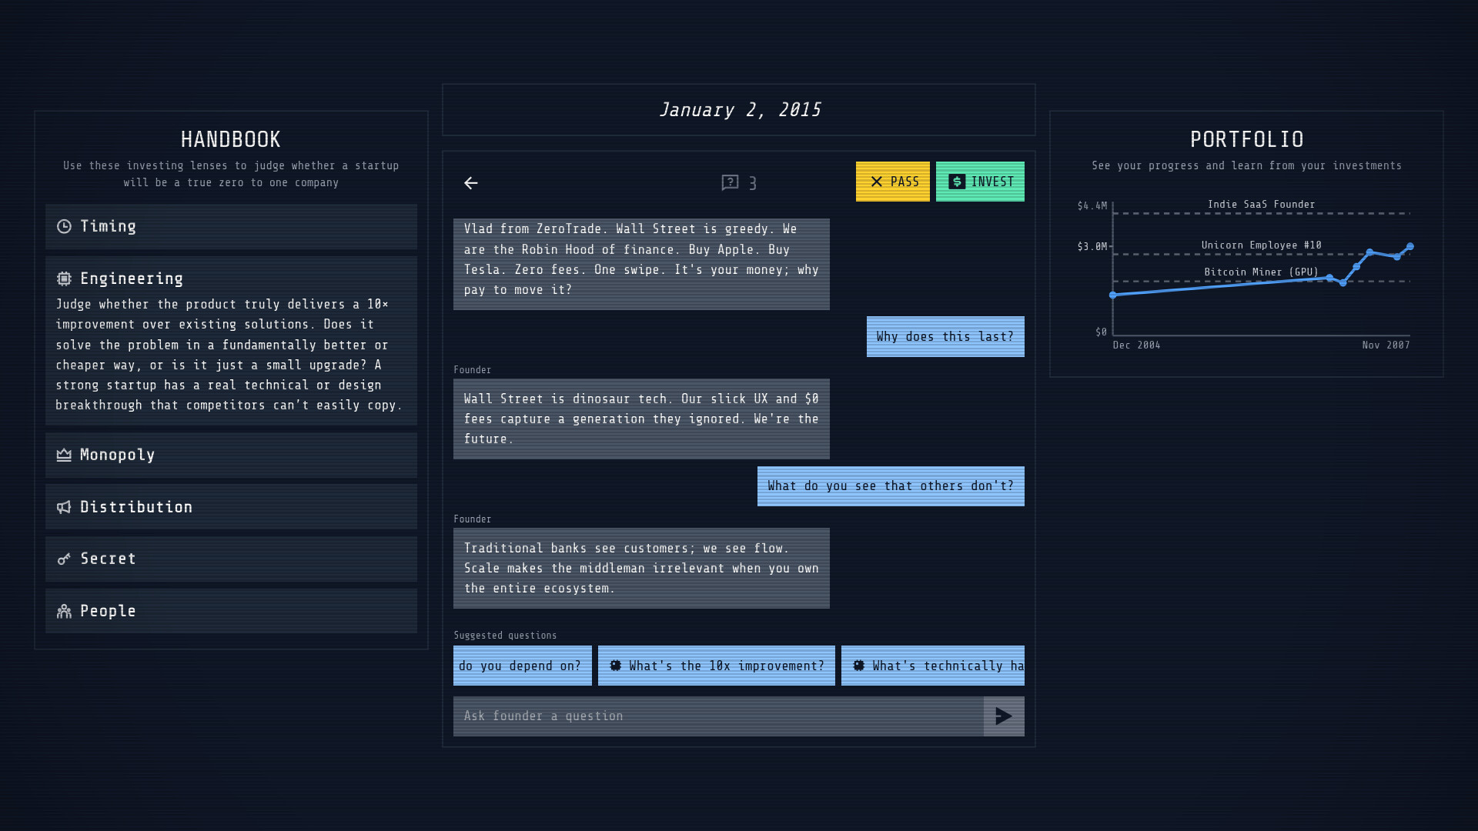Click the key icon next to Secret
1478x831 pixels.
tap(65, 559)
